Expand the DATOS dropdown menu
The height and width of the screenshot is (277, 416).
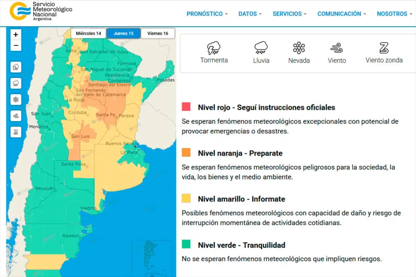[x=250, y=14]
